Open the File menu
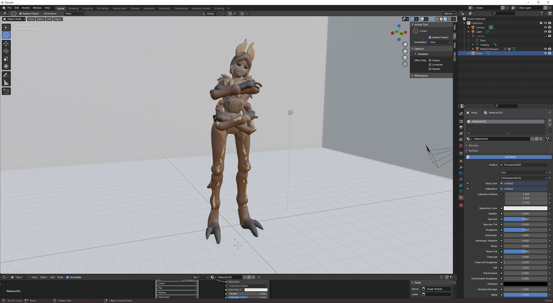553x303 pixels. tap(10, 8)
